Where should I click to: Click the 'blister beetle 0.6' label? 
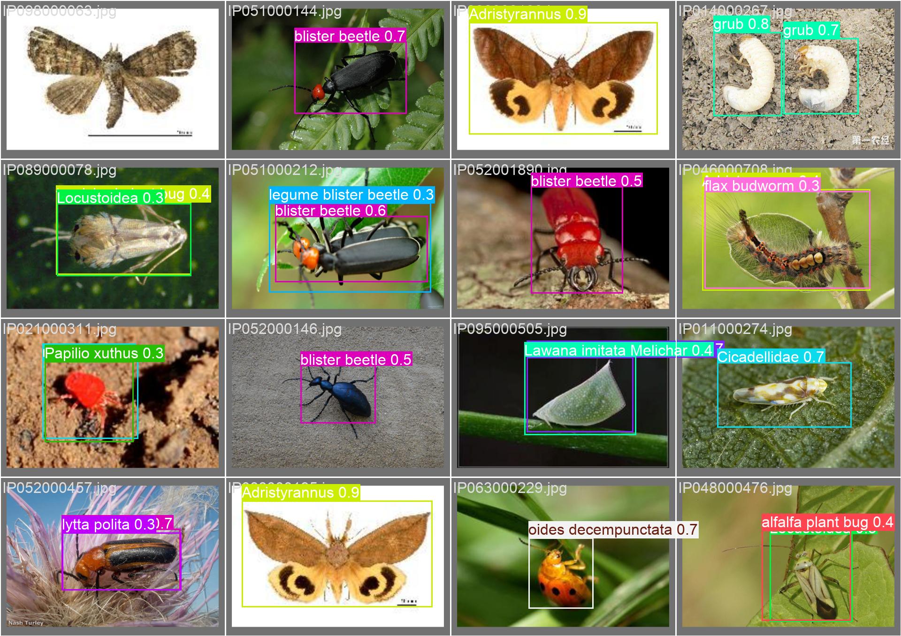(330, 211)
